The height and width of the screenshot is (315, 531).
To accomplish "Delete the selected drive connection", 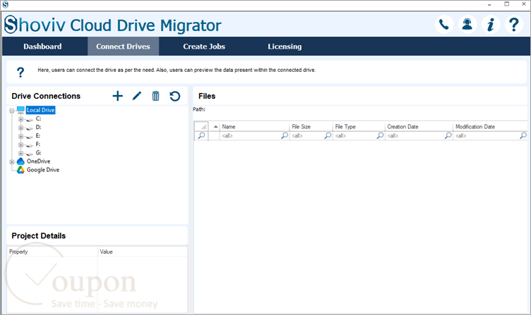I will point(155,96).
